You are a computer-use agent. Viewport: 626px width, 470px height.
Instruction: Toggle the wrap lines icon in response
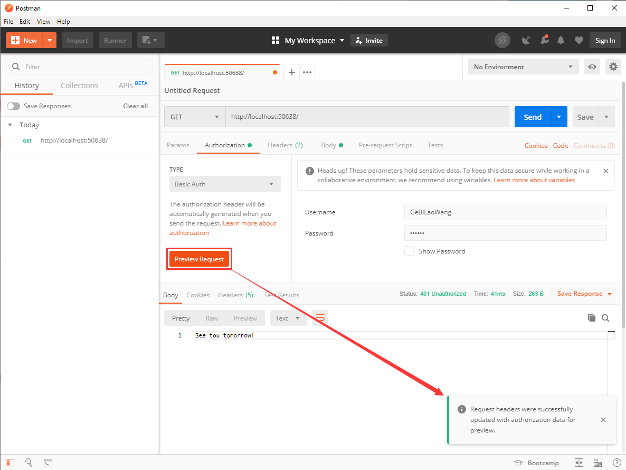point(320,318)
